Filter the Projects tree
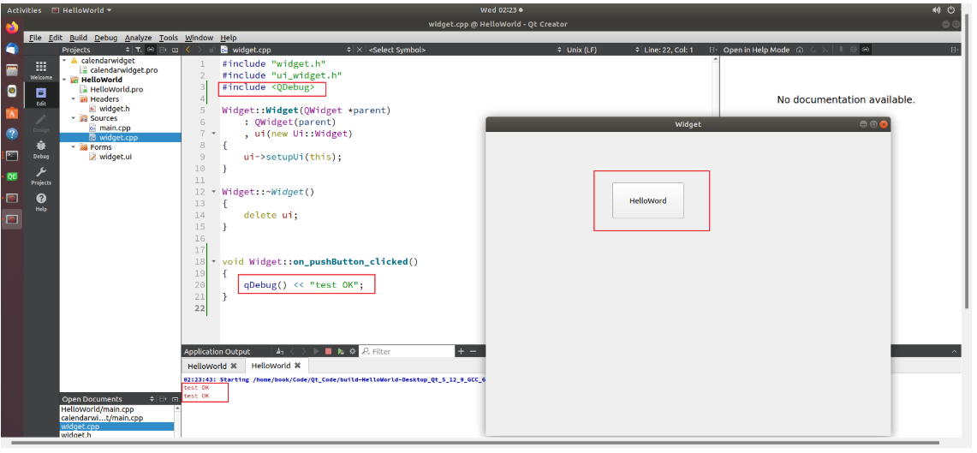The width and height of the screenshot is (977, 453). click(139, 50)
